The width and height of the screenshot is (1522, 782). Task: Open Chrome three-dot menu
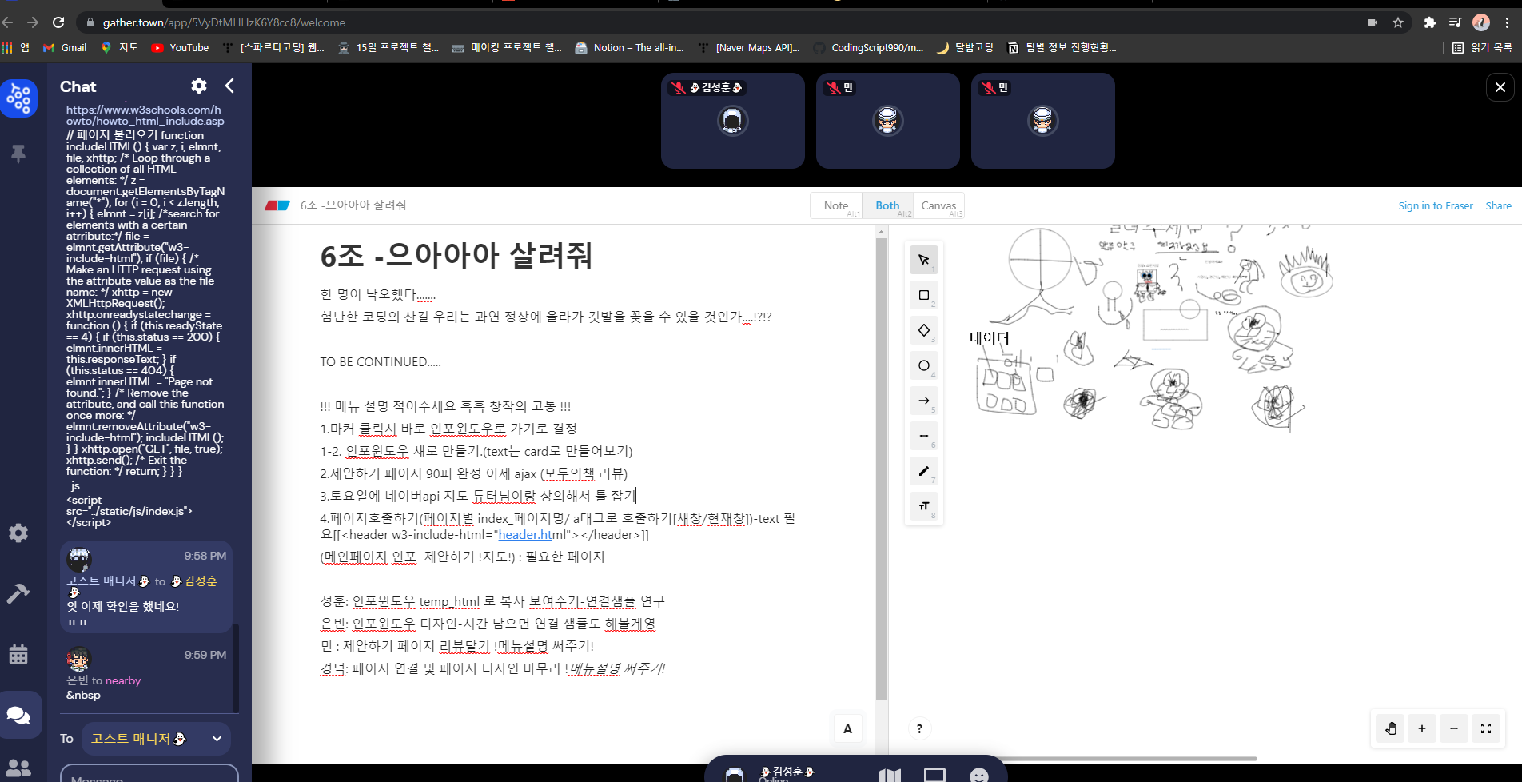coord(1507,22)
